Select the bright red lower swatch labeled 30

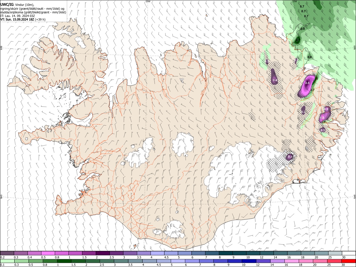[x=349, y=261]
